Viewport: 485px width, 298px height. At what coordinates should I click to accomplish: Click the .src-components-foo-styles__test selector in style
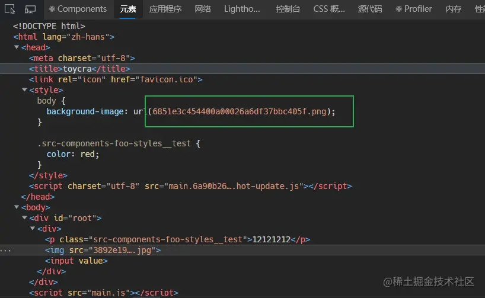[x=114, y=143]
